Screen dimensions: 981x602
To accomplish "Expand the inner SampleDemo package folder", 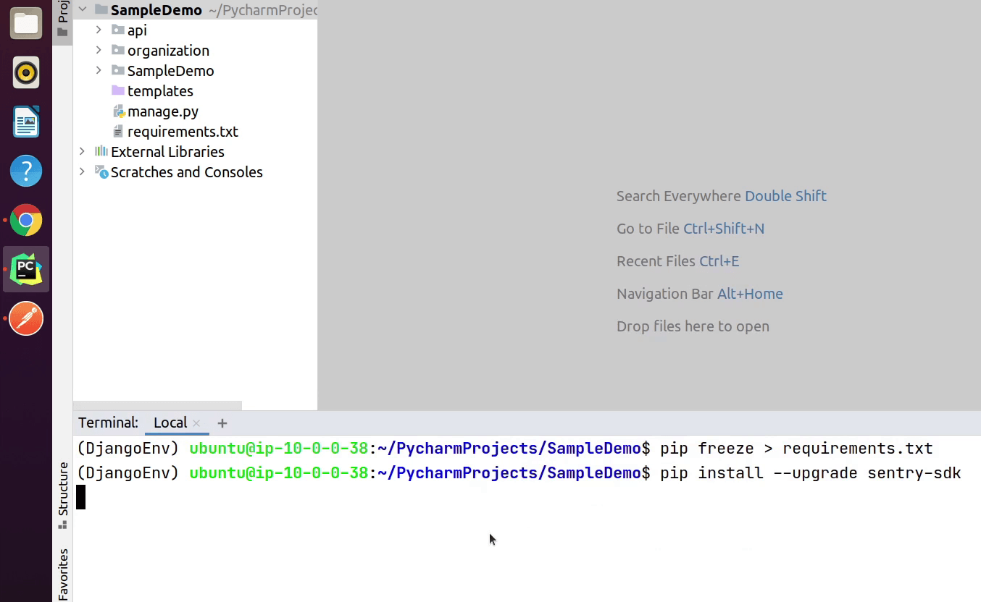I will click(x=99, y=71).
